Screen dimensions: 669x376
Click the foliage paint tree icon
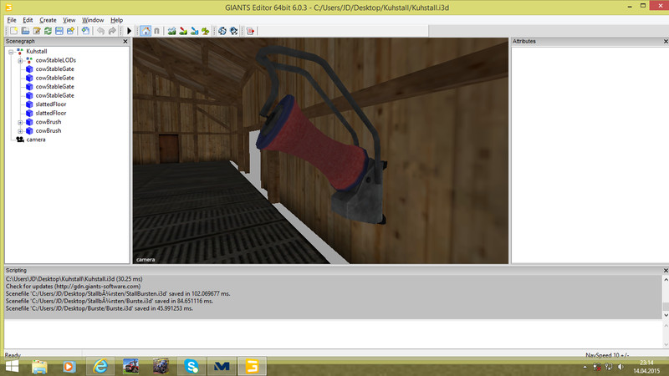[205, 31]
